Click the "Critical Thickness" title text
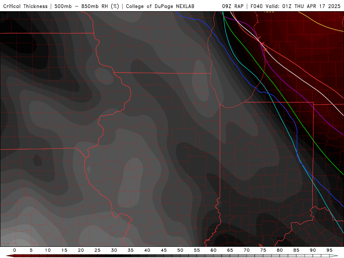Screen dimensions: 344x258 pyautogui.click(x=25, y=6)
